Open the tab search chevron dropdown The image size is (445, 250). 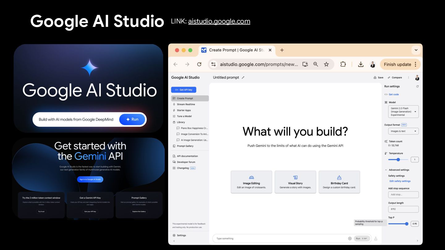(x=416, y=50)
